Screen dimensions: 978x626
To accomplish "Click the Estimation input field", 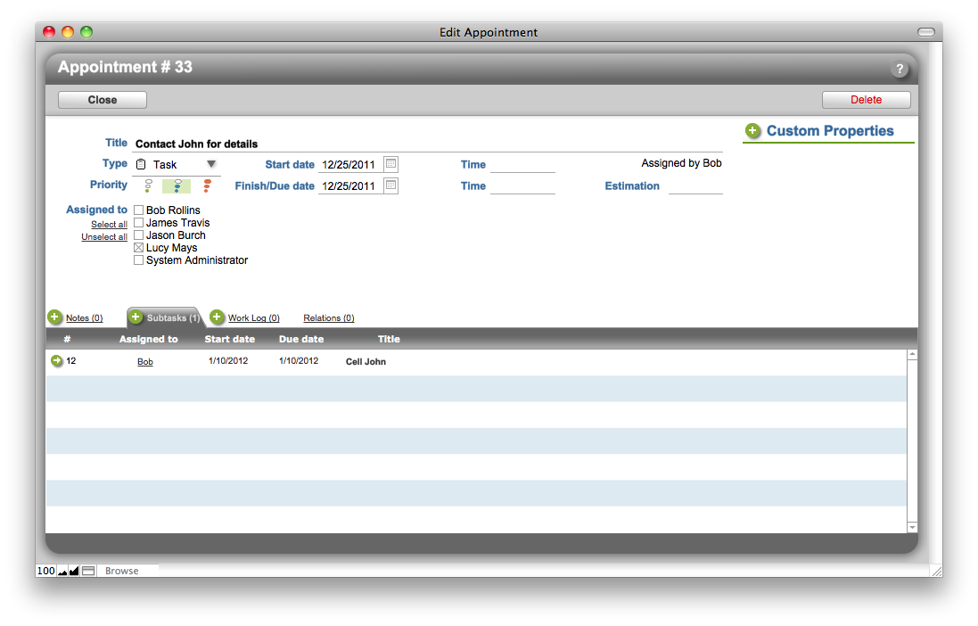I will click(695, 186).
